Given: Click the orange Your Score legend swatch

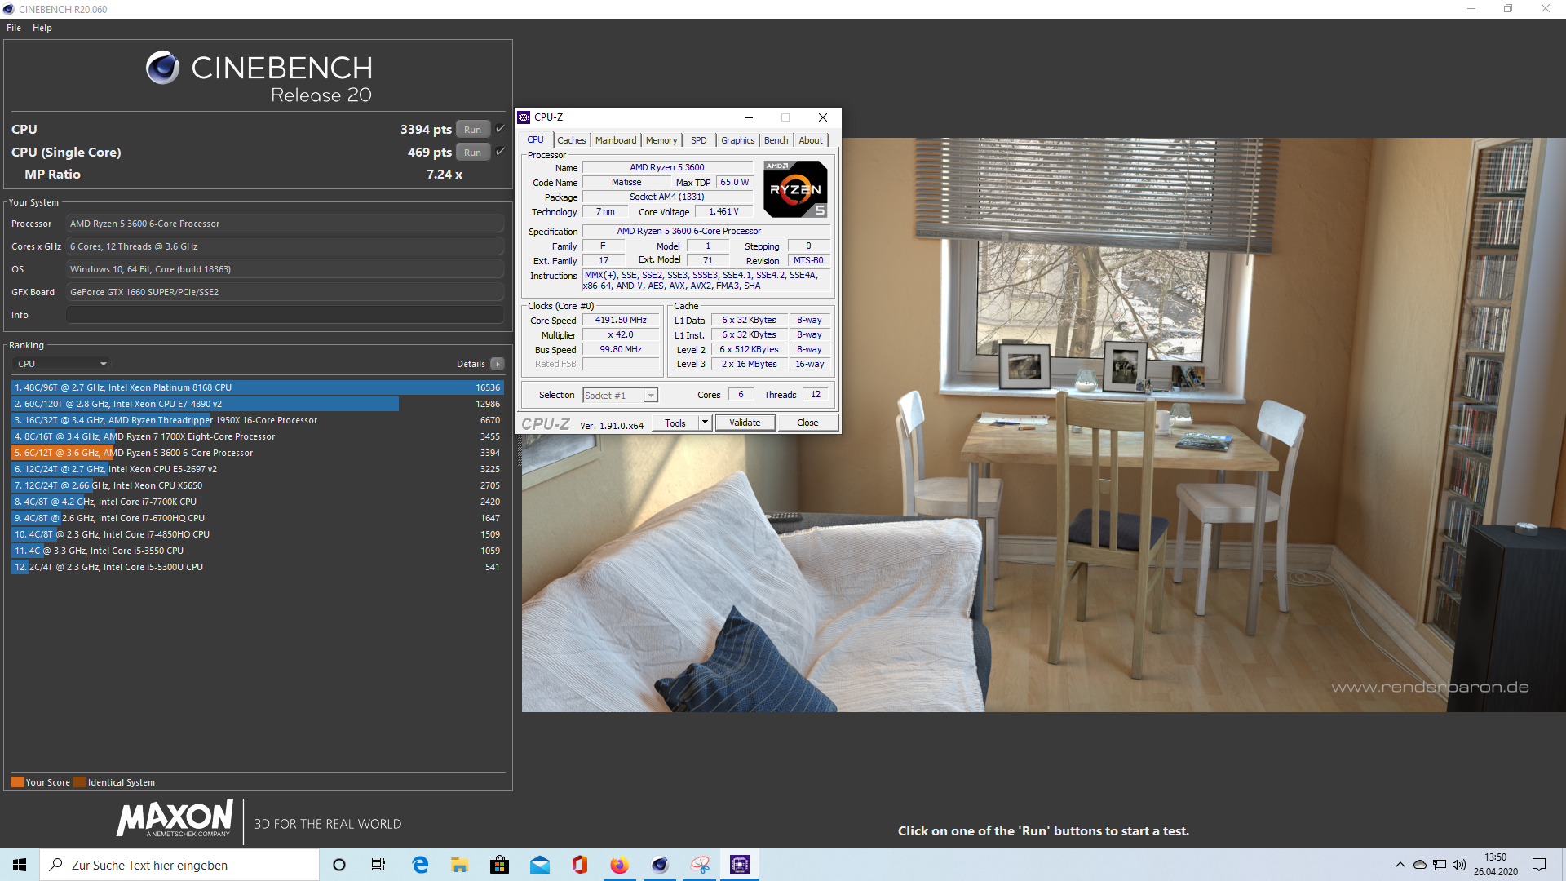Looking at the screenshot, I should coord(18,781).
